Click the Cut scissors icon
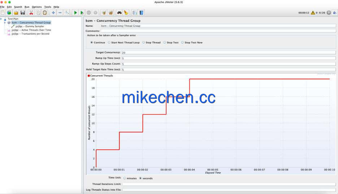 pyautogui.click(x=31, y=13)
